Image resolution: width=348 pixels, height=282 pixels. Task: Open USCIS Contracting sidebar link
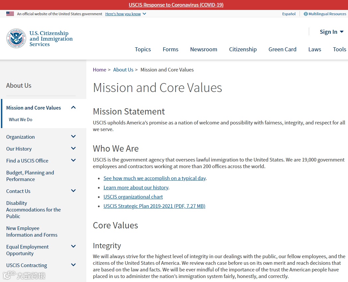[x=27, y=265]
